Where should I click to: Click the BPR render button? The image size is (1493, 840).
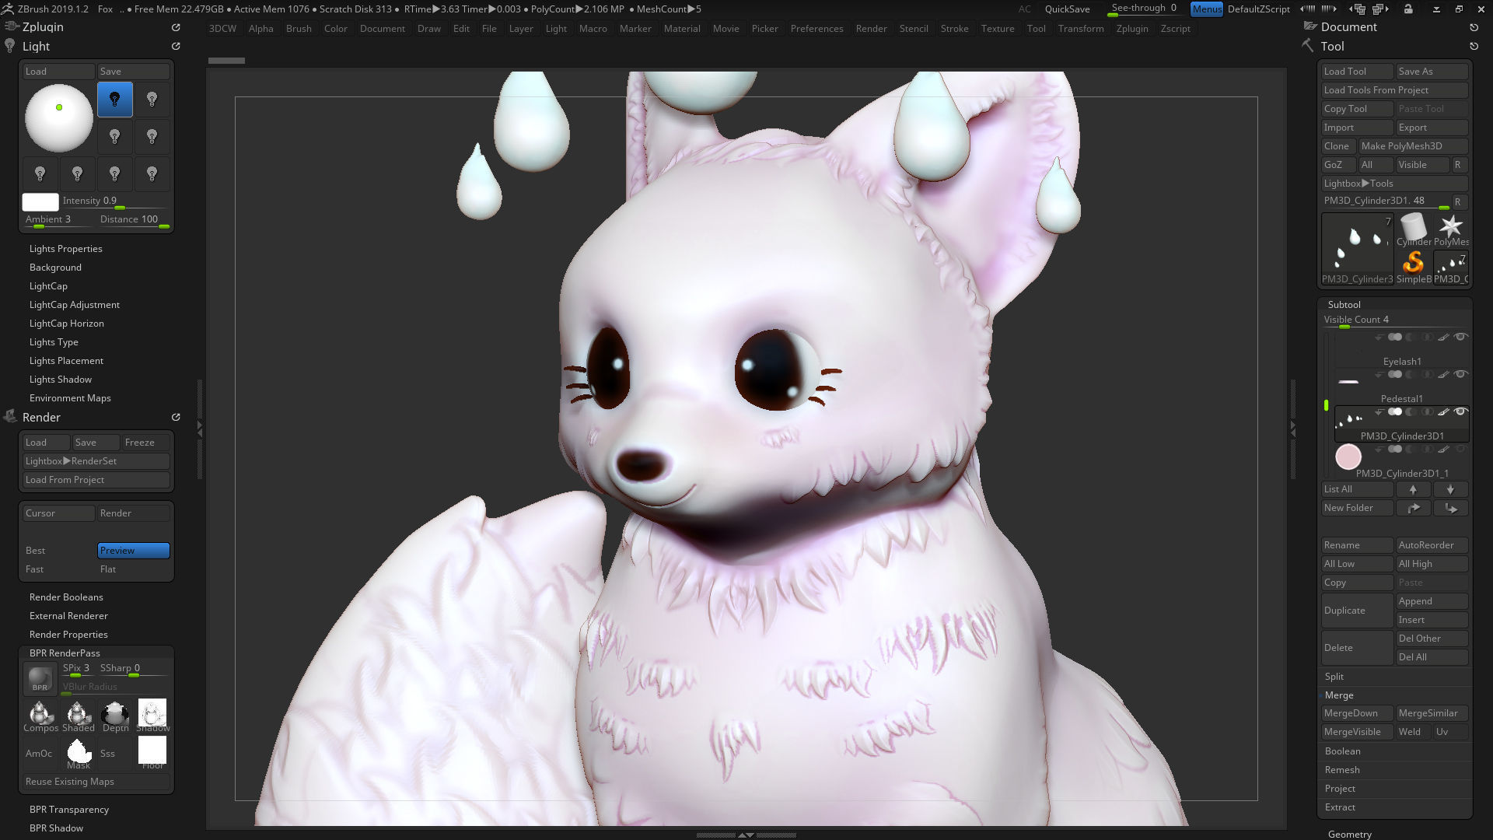40,678
